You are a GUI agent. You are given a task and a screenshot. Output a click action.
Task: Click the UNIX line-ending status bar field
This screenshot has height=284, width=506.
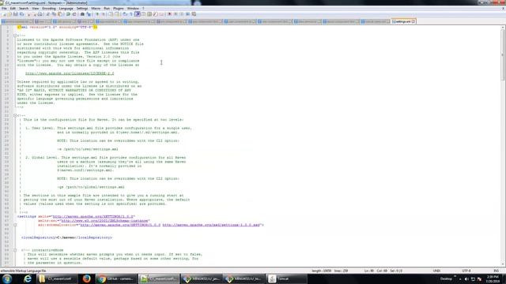(436, 271)
